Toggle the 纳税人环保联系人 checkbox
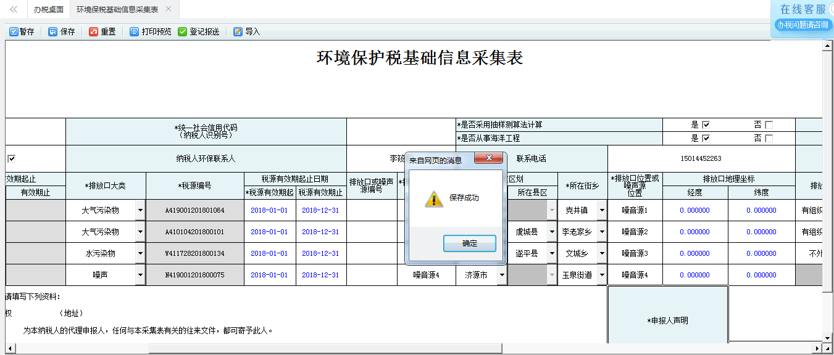Screen dimensions: 834x355 click(11, 158)
